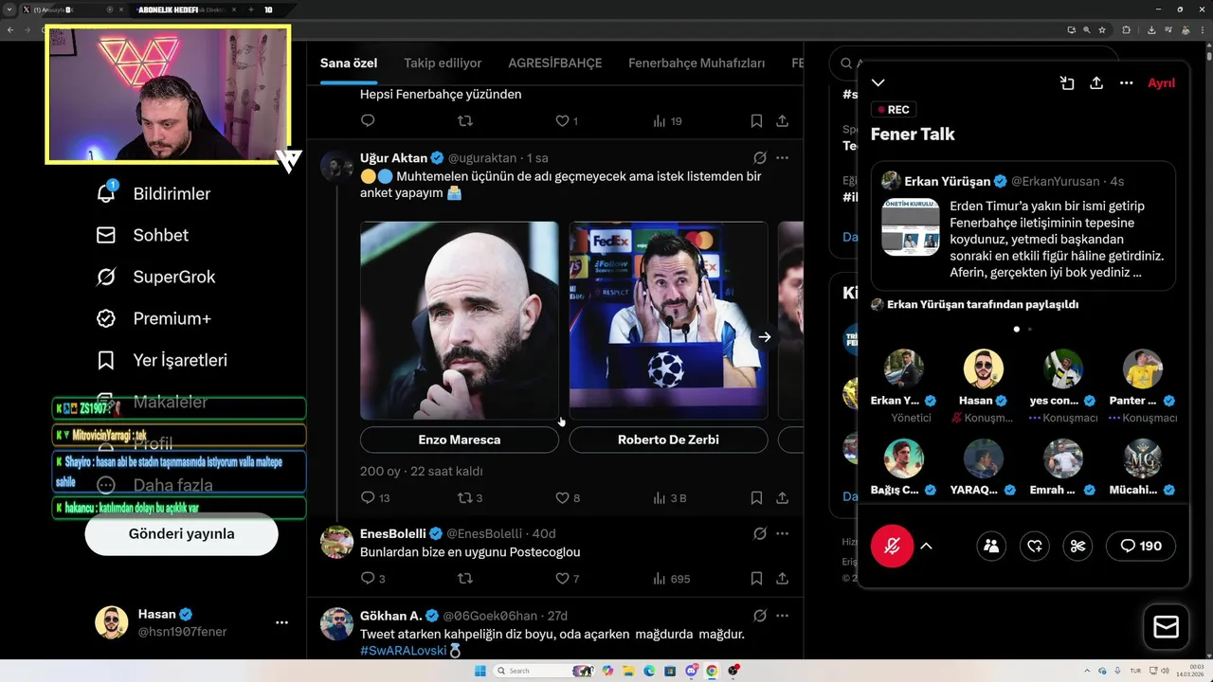Vote for Enzo Maresca in poll
This screenshot has height=682, width=1213.
point(460,440)
